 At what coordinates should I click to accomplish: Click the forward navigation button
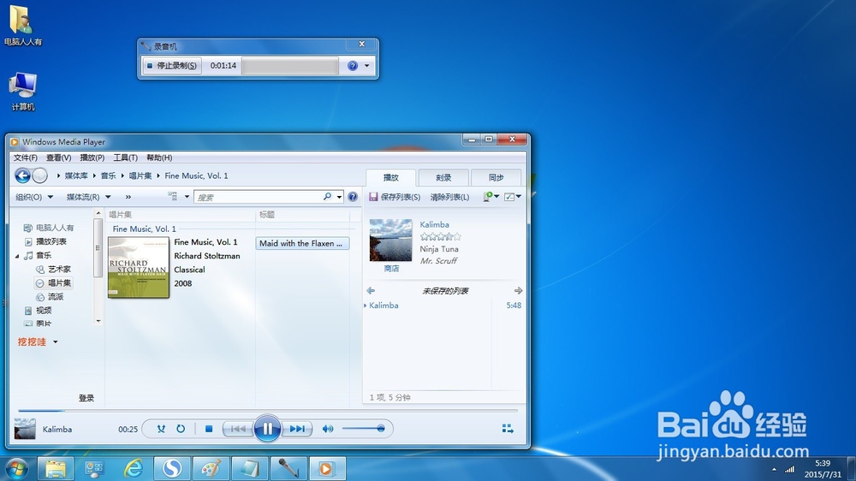click(40, 175)
